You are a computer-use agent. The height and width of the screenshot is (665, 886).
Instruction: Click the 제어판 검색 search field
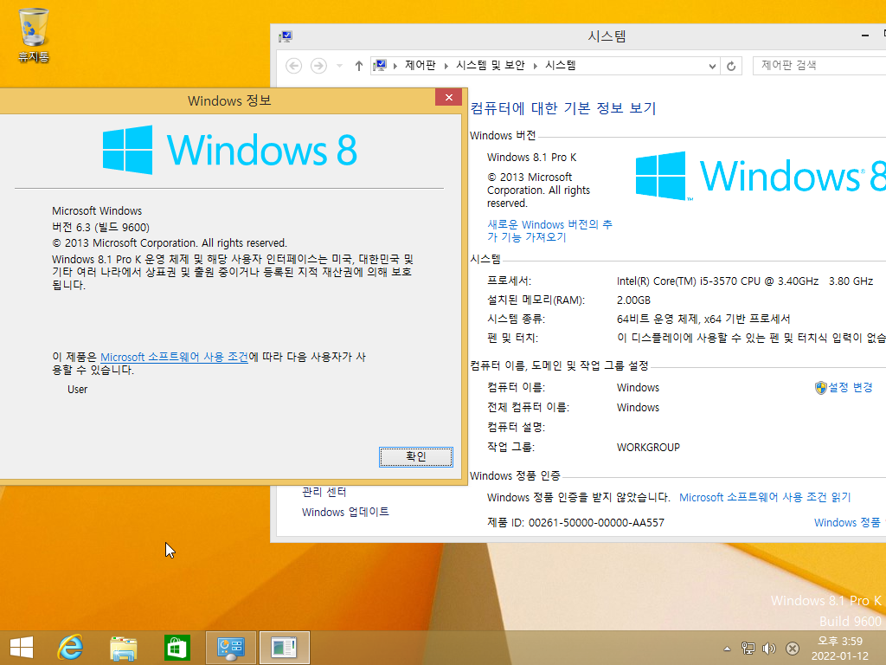click(x=819, y=66)
